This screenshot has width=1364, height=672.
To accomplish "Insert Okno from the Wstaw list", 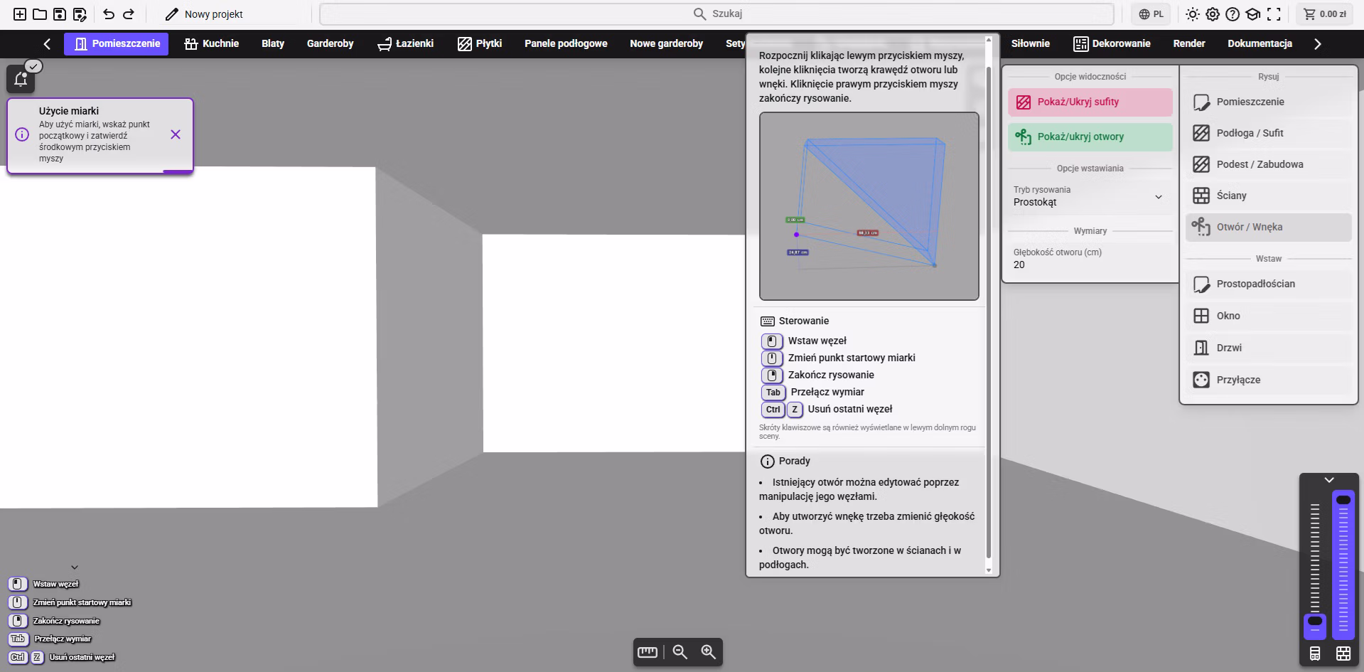I will (x=1268, y=316).
